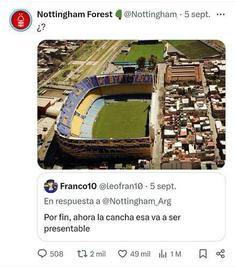The image size is (235, 268).
Task: Click Franco10 name in quoted tweet
Action: point(78,186)
